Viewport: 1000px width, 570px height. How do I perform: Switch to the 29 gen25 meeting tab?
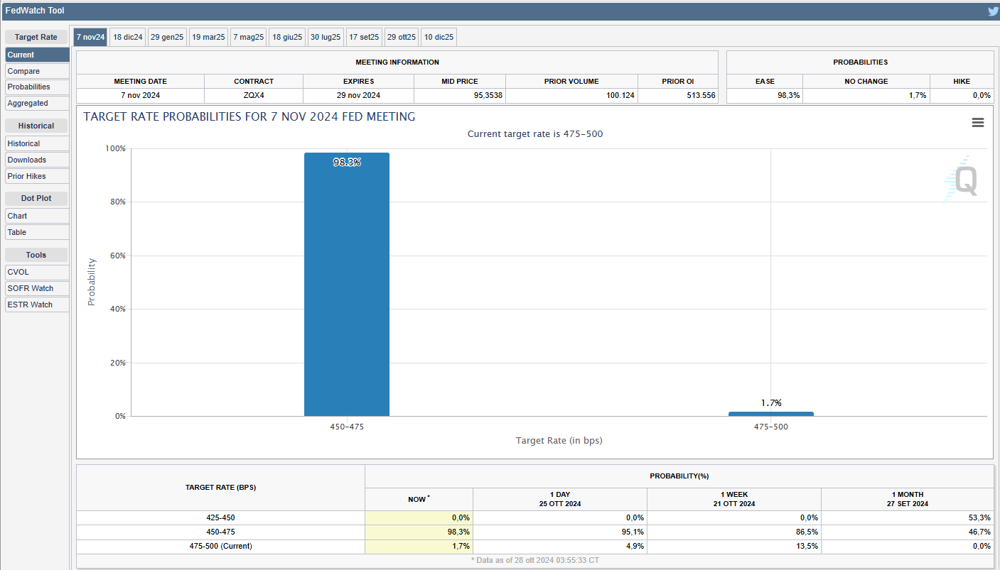point(167,37)
